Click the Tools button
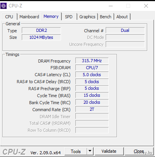Screen dimensions: 155x157 [76, 151]
